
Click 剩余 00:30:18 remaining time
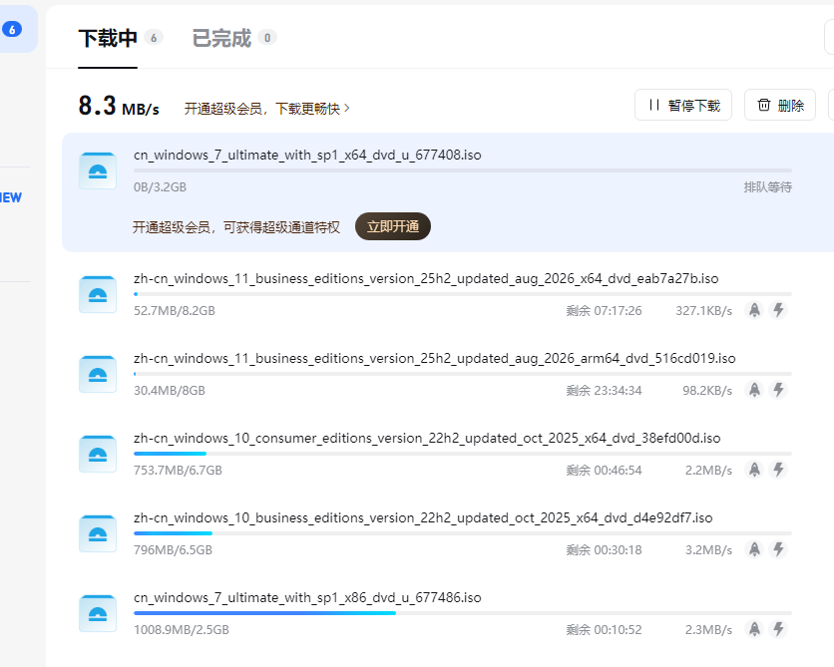604,549
